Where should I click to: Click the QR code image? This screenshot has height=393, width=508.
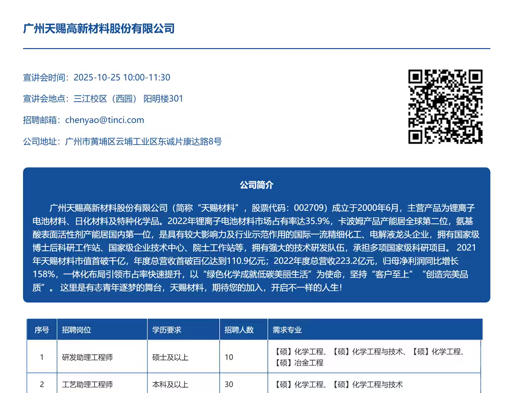tap(445, 107)
